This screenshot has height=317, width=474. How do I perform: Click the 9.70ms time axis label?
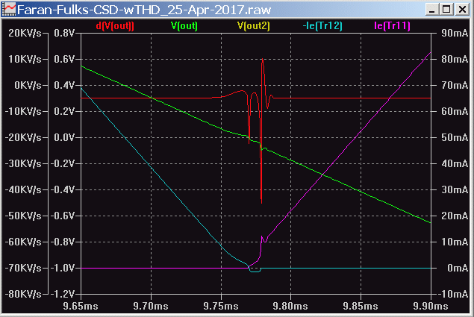151,306
